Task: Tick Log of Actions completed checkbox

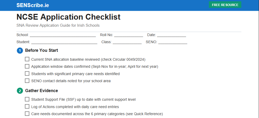Action: (27, 106)
